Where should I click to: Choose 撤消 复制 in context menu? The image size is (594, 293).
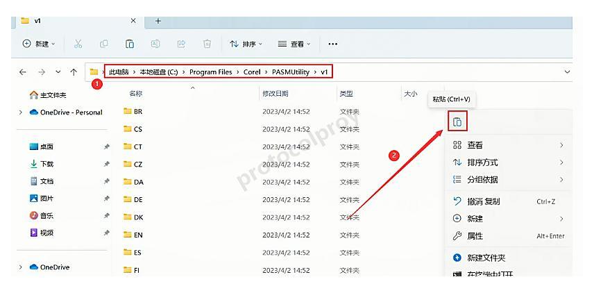click(509, 201)
